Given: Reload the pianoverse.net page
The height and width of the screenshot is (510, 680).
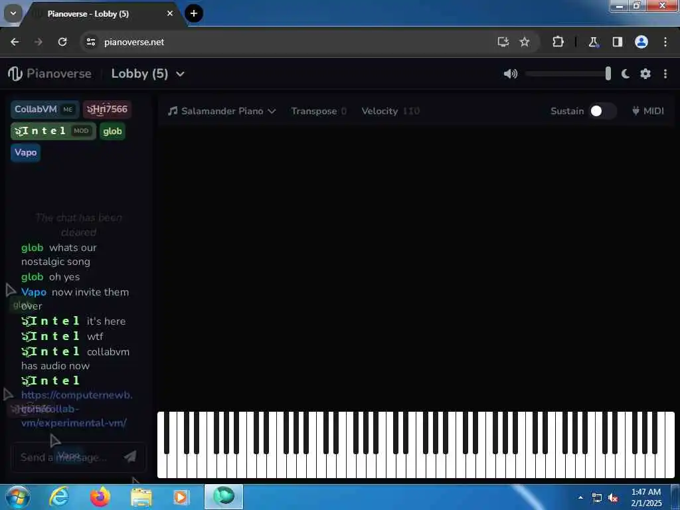Looking at the screenshot, I should [62, 42].
